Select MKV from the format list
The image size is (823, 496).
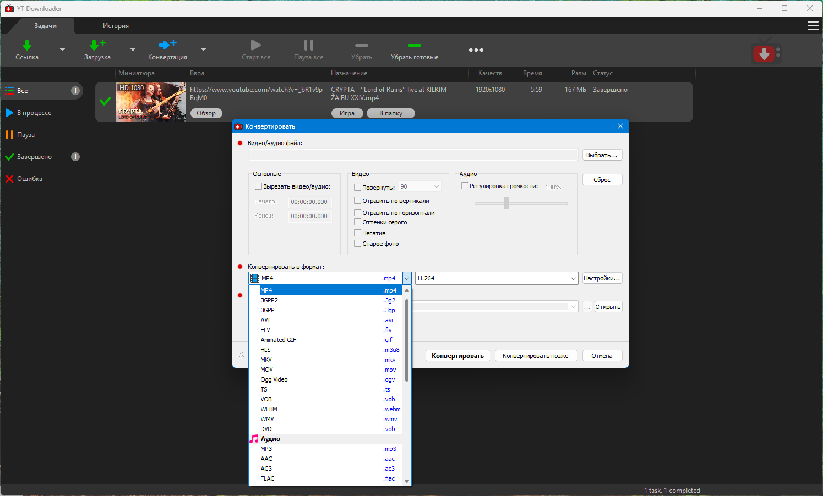point(266,360)
